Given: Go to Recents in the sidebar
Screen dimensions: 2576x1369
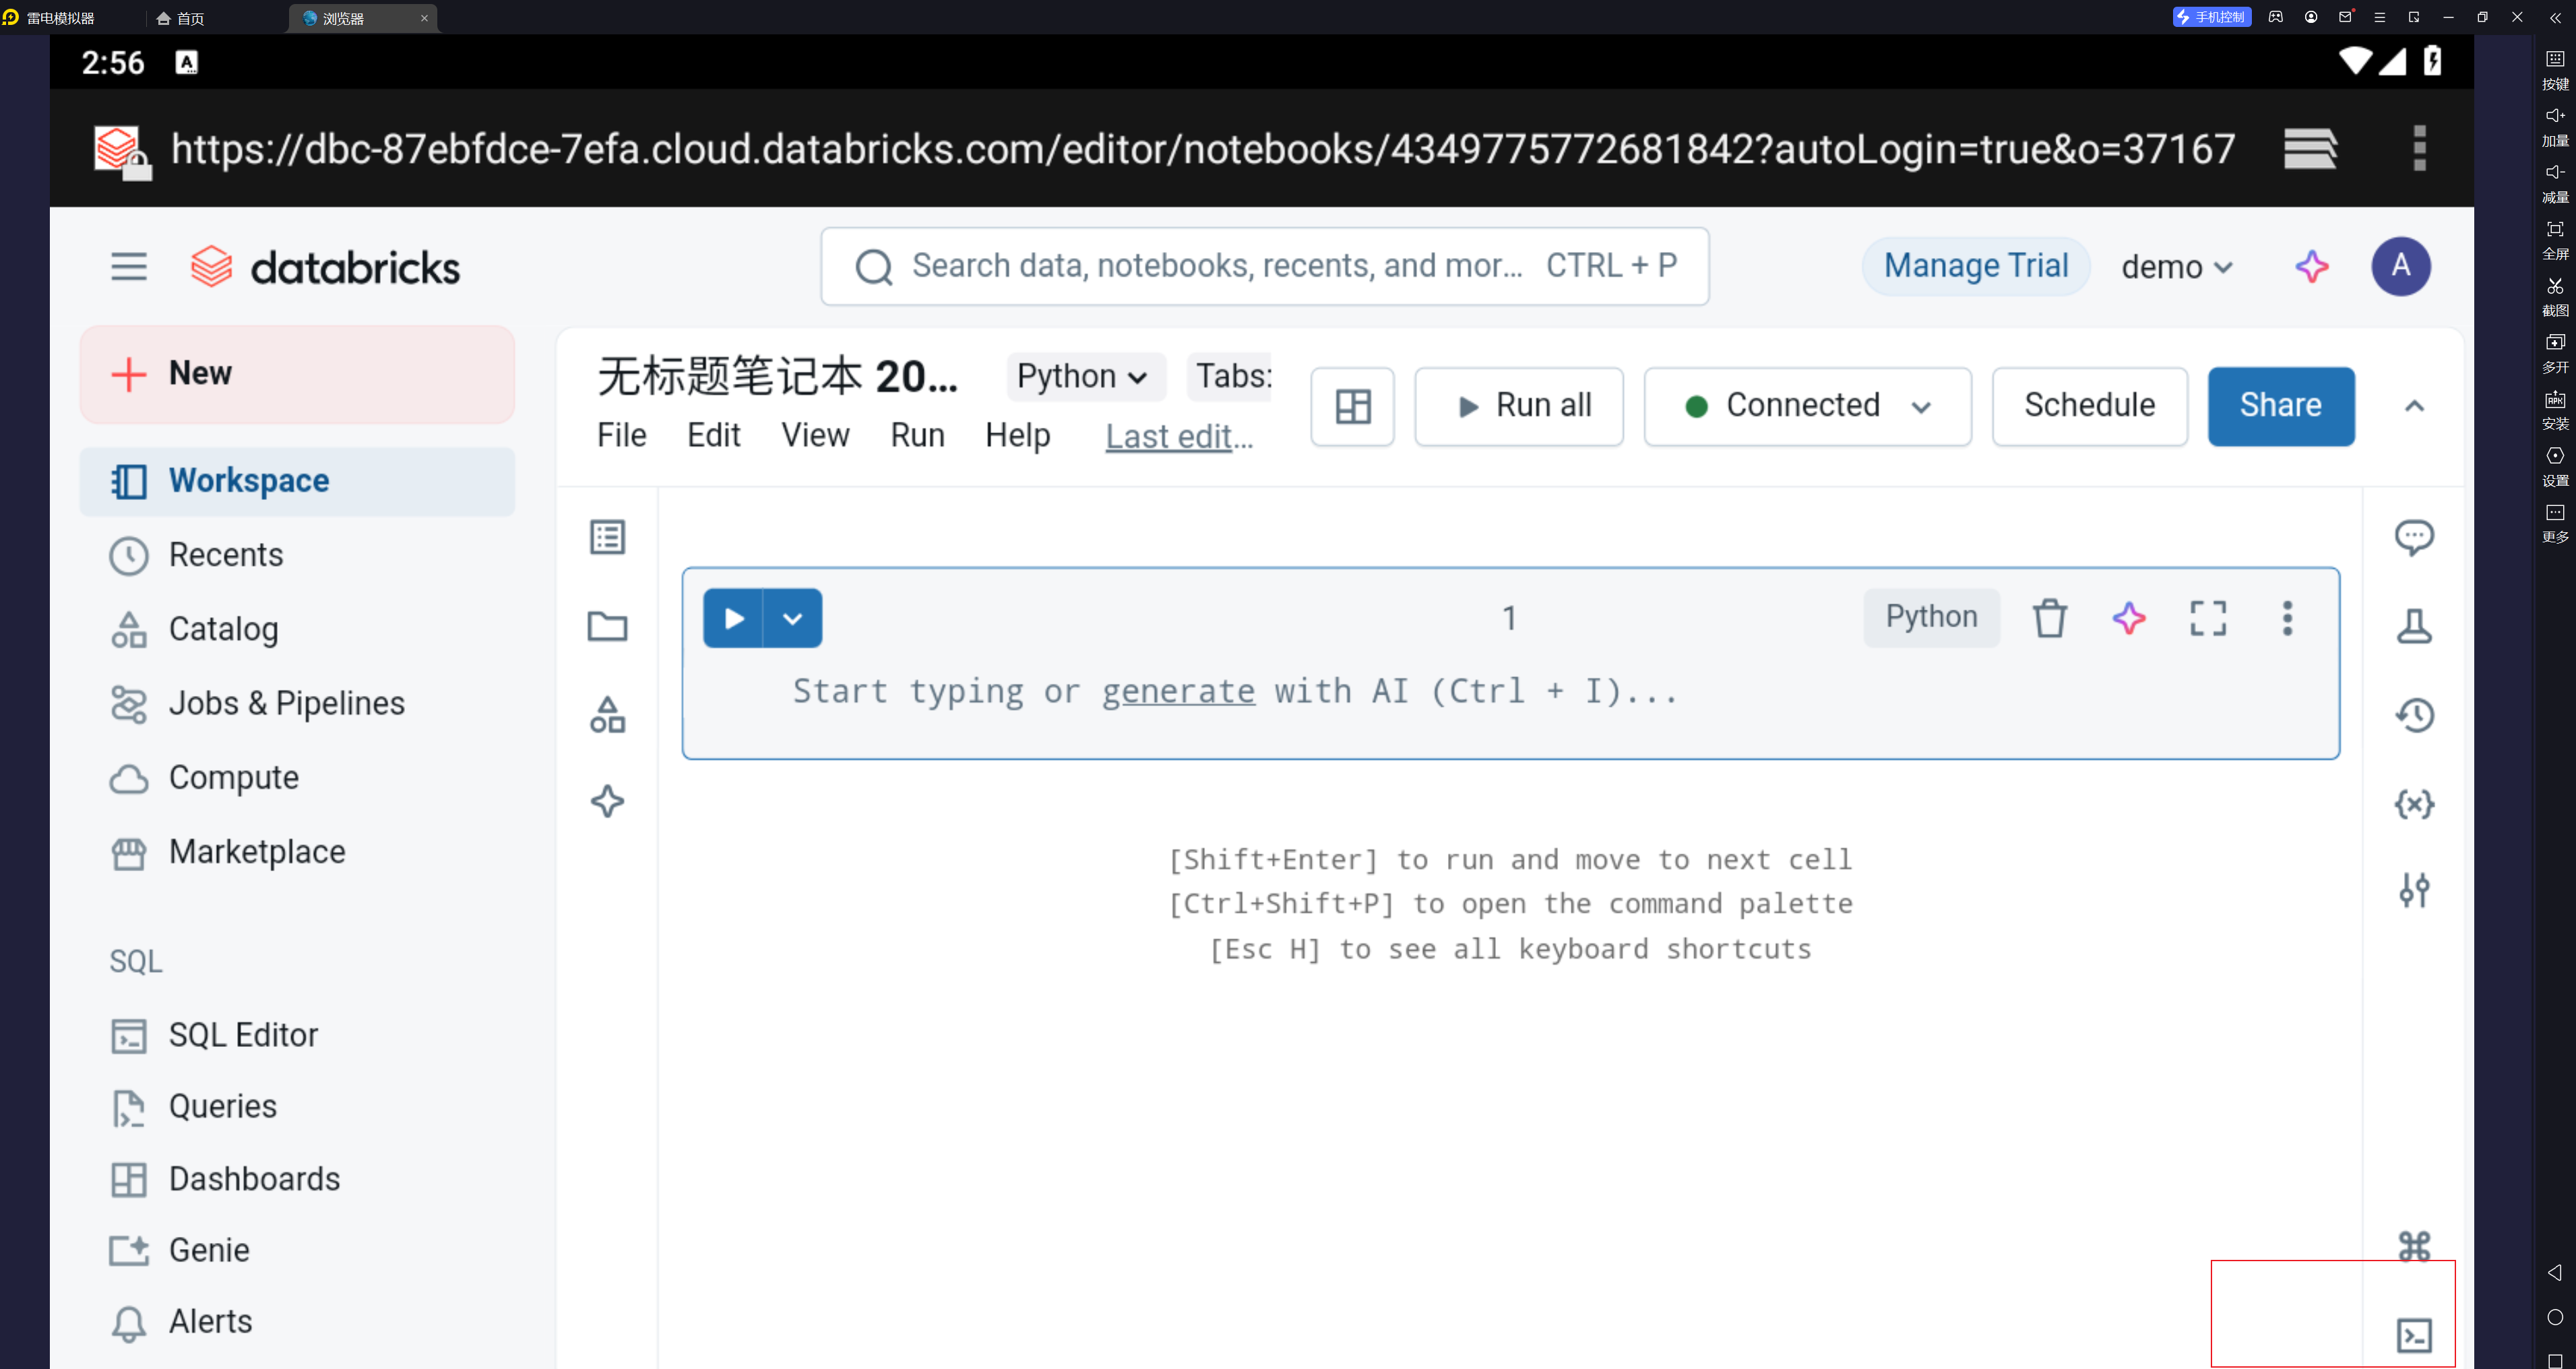Looking at the screenshot, I should tap(297, 555).
